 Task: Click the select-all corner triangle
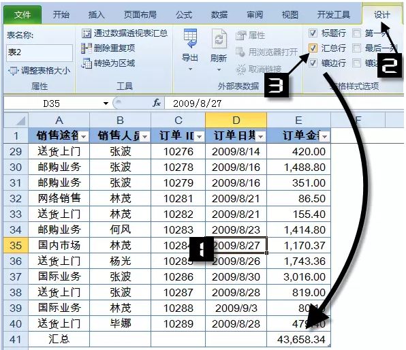coord(20,121)
